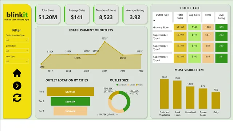This screenshot has height=131, width=233.
Task: Open the Outlet Location Type dropdown
Action: [17, 40]
